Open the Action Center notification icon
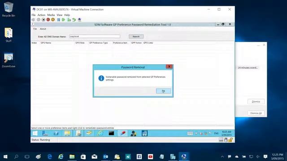This screenshot has height=161, width=287. tap(265, 157)
